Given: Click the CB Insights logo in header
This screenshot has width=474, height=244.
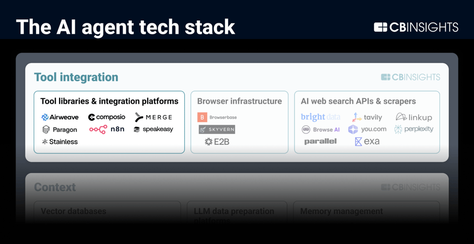Looking at the screenshot, I should point(416,27).
